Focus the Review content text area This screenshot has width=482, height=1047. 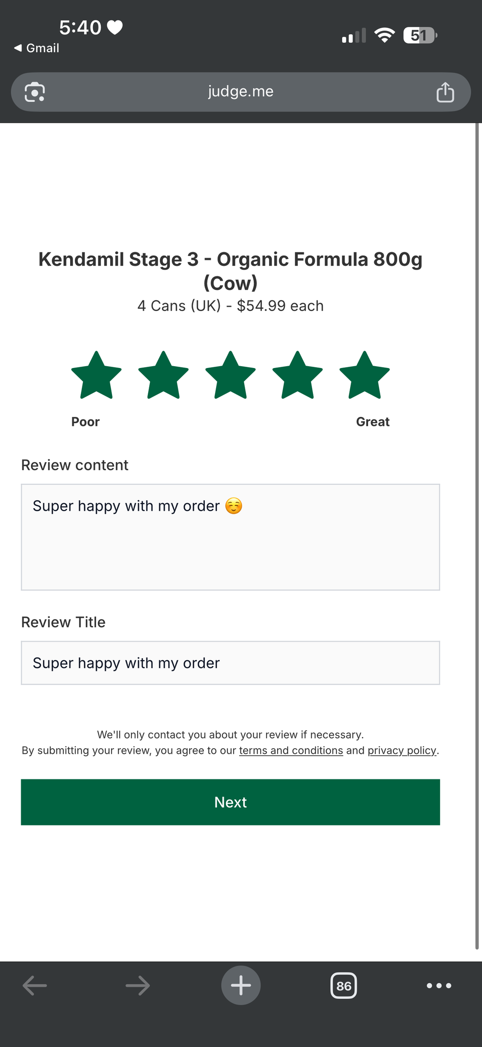(x=231, y=537)
